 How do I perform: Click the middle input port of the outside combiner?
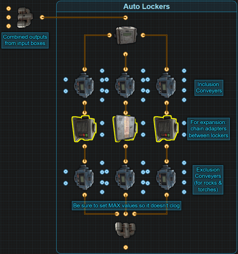9,17
